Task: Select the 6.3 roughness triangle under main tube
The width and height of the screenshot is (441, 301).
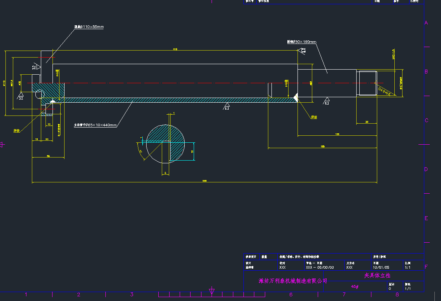Action: click(x=227, y=105)
